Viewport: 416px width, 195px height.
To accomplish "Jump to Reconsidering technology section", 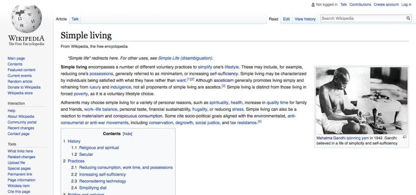I will (102, 181).
